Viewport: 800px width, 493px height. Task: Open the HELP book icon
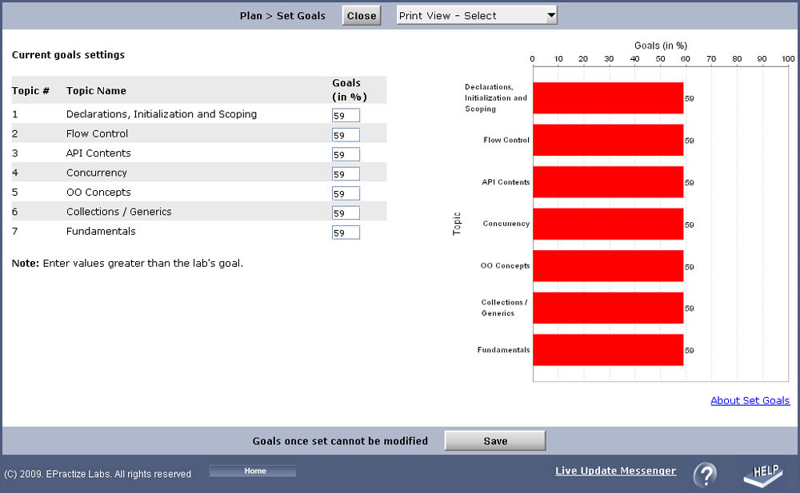pyautogui.click(x=764, y=475)
